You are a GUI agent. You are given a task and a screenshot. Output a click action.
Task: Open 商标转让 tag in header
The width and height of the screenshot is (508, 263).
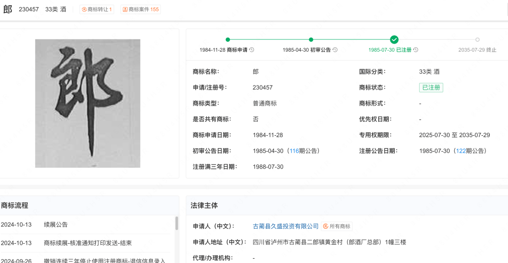coord(97,9)
